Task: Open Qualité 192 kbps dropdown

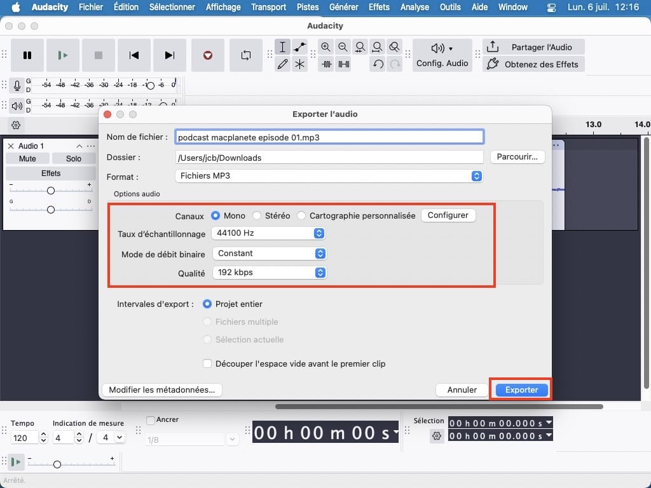Action: (x=269, y=273)
